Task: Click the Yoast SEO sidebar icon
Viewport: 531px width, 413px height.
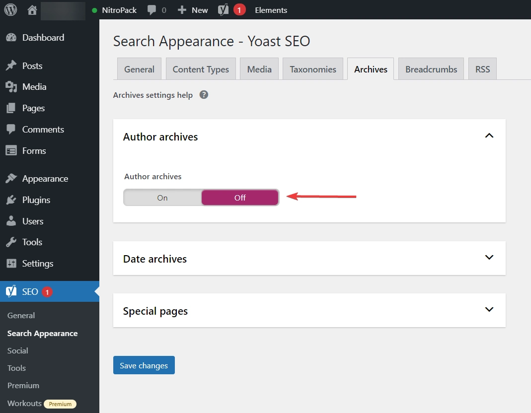Action: pyautogui.click(x=11, y=291)
